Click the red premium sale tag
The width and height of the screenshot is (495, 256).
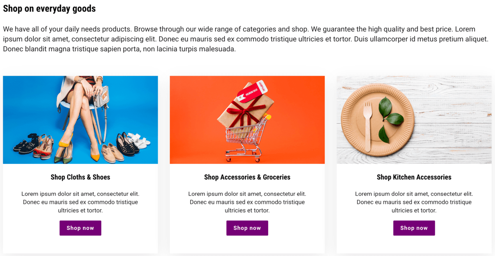pyautogui.click(x=252, y=91)
